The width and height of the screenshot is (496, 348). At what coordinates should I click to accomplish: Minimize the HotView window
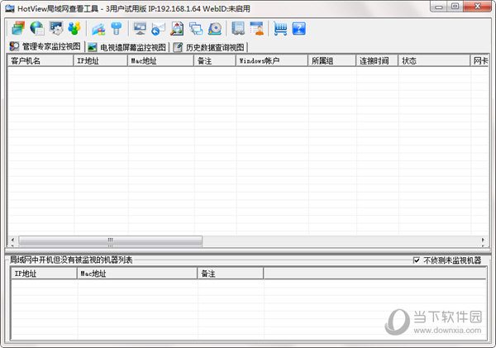pyautogui.click(x=439, y=7)
